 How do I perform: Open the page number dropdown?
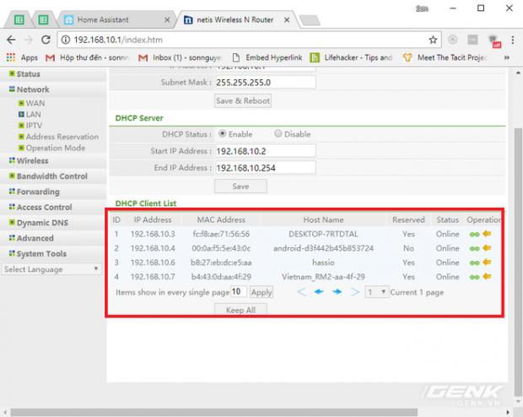376,291
